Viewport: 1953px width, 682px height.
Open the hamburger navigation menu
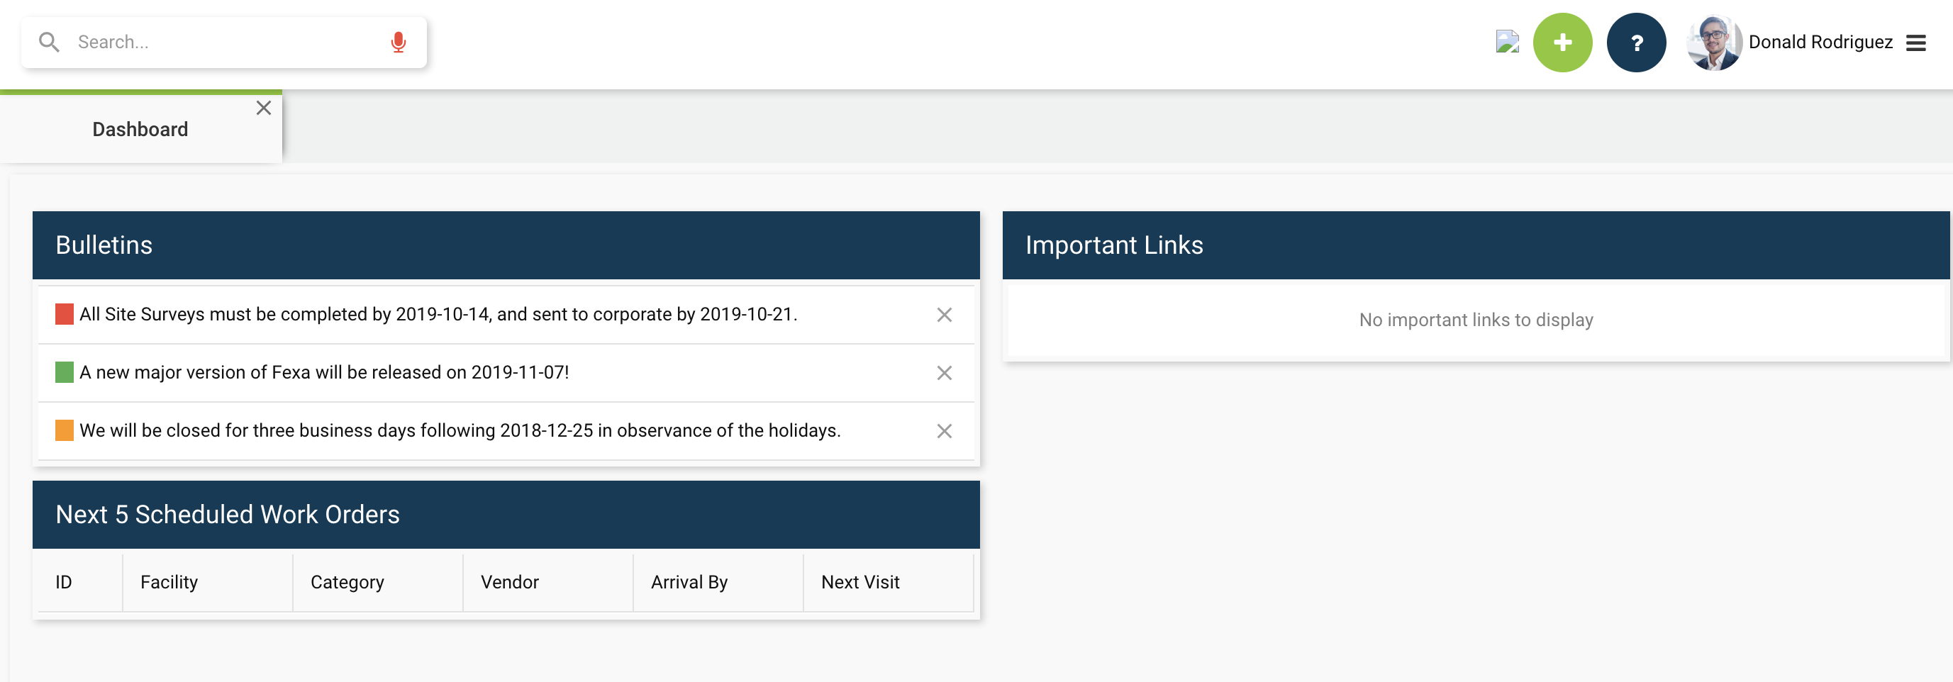point(1916,43)
